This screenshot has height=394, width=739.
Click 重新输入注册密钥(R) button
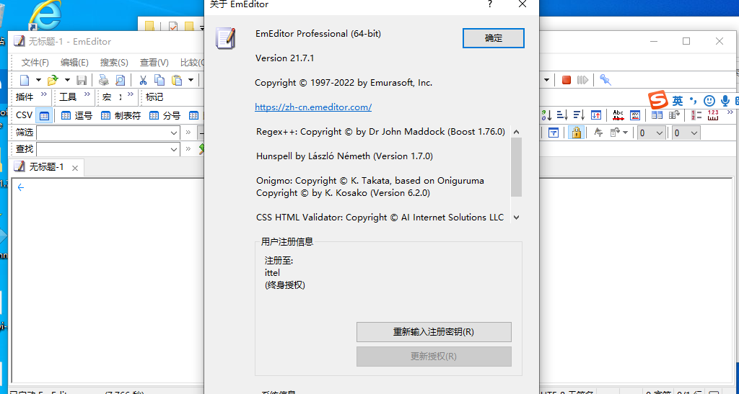(434, 332)
